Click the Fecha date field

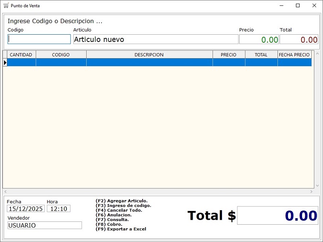click(26, 209)
